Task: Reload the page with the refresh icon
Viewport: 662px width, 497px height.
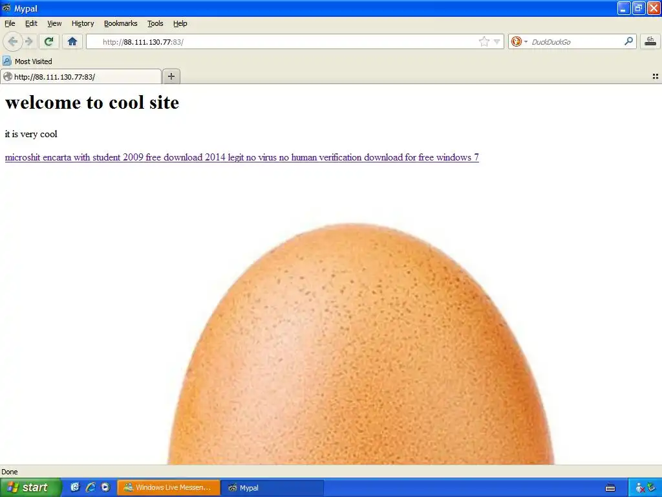Action: click(48, 41)
